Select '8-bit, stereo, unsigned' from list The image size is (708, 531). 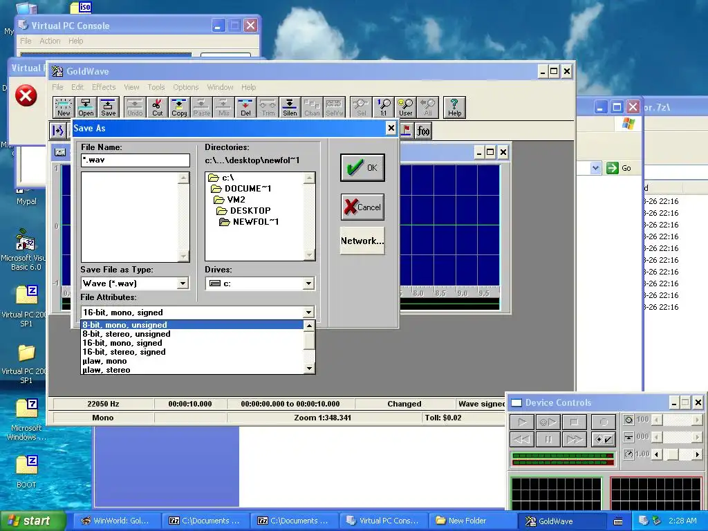[192, 334]
